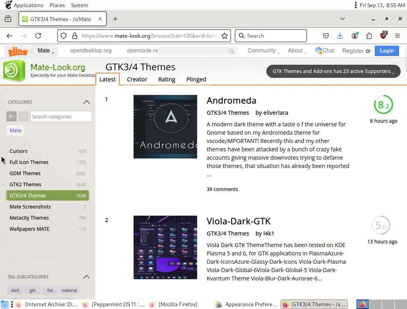Click the Chat link in the header

[x=325, y=50]
